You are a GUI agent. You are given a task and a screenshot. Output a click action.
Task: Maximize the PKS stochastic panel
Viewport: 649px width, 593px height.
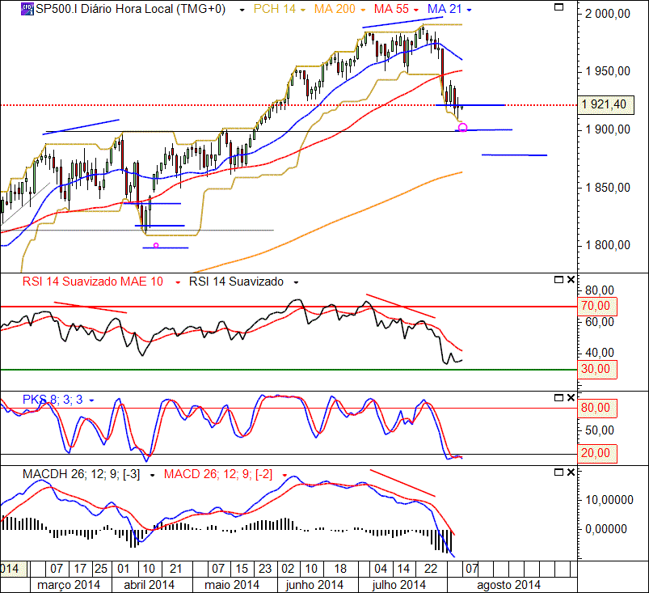click(558, 398)
